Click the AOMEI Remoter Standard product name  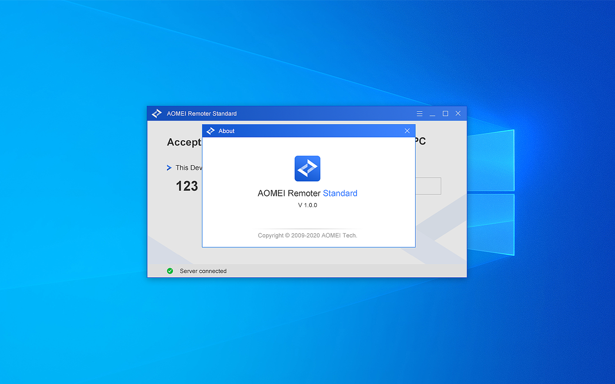307,193
